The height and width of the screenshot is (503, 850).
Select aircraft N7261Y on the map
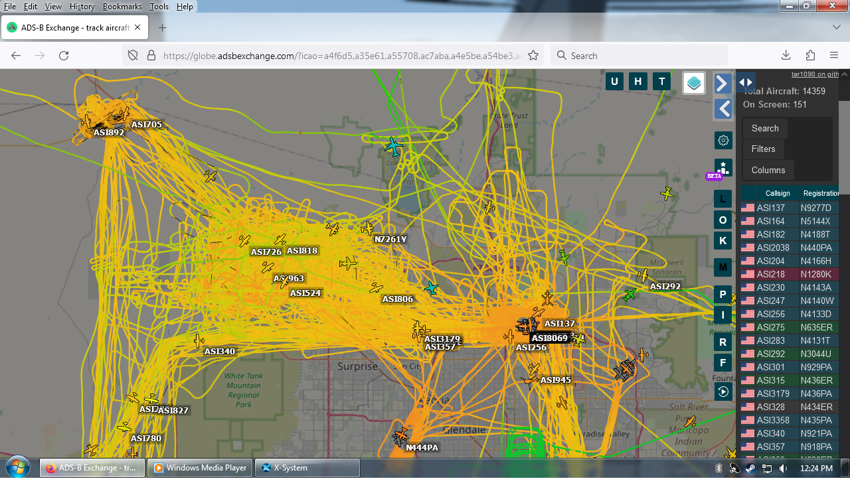coord(367,229)
